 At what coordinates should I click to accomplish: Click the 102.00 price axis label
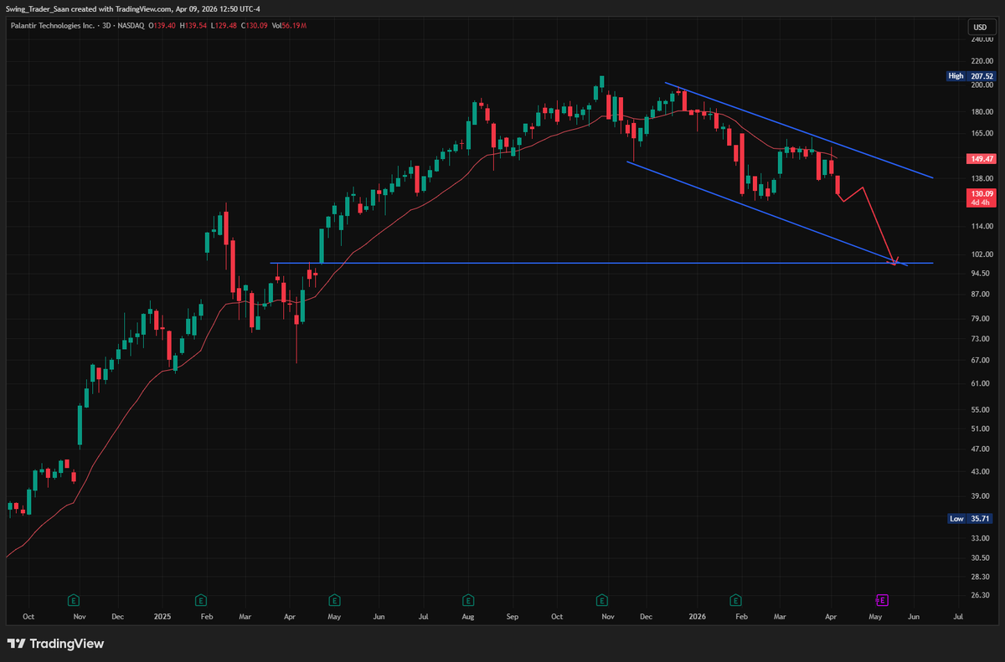point(982,254)
